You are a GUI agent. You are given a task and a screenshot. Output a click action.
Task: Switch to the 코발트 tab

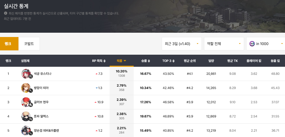[29, 44]
